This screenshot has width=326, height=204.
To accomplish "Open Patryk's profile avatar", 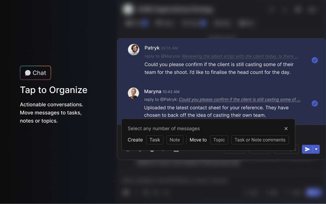I will click(x=134, y=50).
